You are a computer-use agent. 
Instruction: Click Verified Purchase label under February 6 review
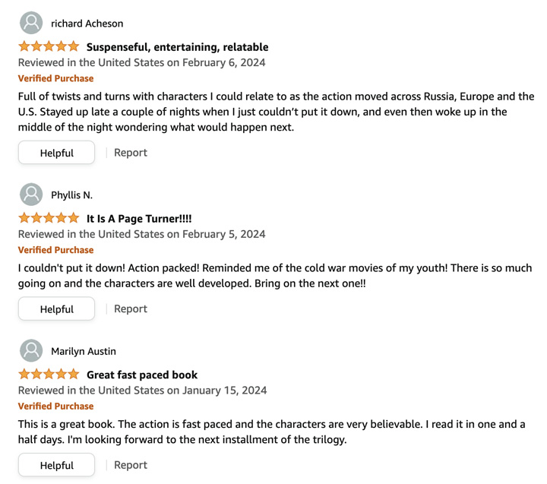[55, 78]
